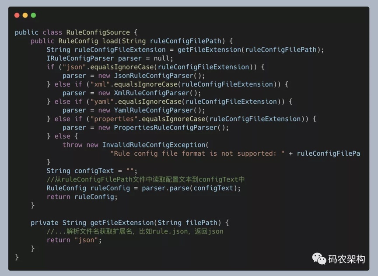The width and height of the screenshot is (378, 276).
Task: Click the 'new PropertiesRuleConfigParser();' line
Action: (x=146, y=128)
